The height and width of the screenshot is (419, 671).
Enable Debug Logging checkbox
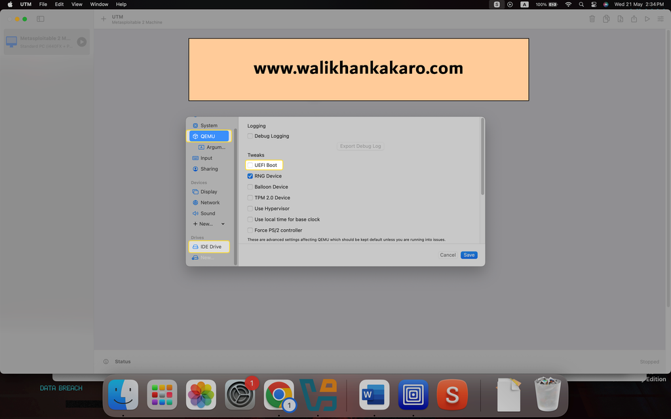[250, 136]
